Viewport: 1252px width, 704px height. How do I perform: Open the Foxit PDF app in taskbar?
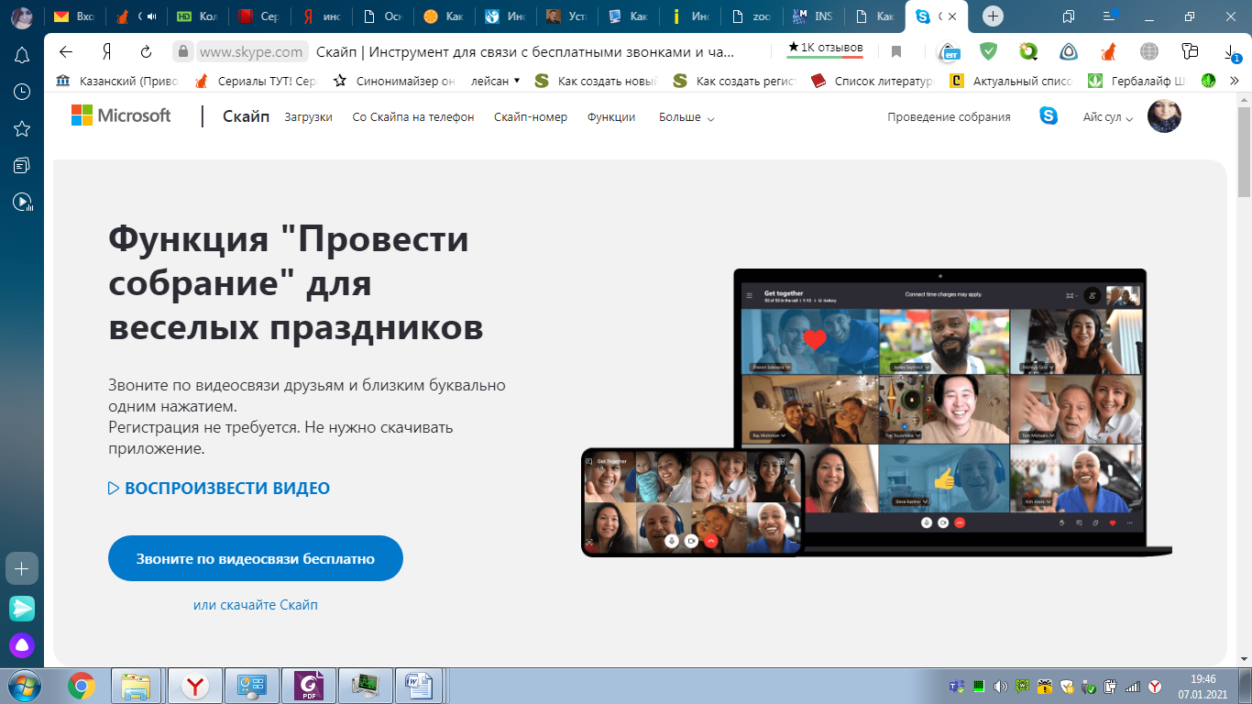point(309,686)
